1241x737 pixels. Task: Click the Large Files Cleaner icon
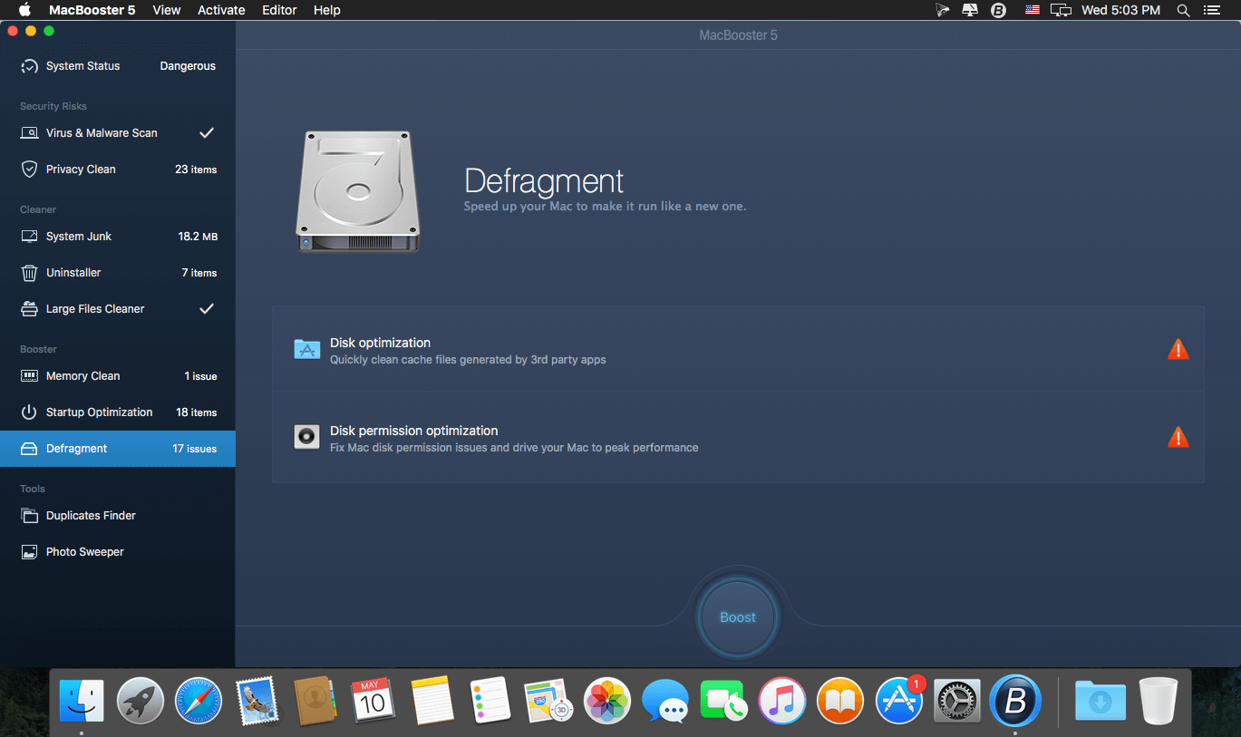tap(30, 309)
